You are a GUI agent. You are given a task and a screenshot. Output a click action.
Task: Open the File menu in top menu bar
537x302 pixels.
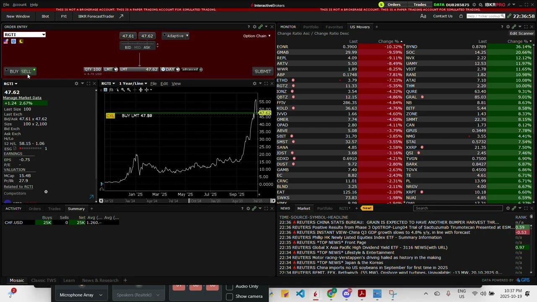click(6, 5)
